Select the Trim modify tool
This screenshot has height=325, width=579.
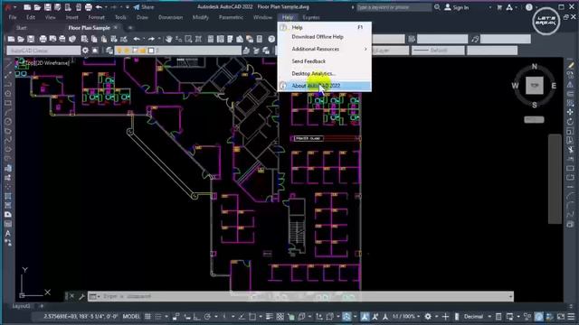tap(571, 150)
